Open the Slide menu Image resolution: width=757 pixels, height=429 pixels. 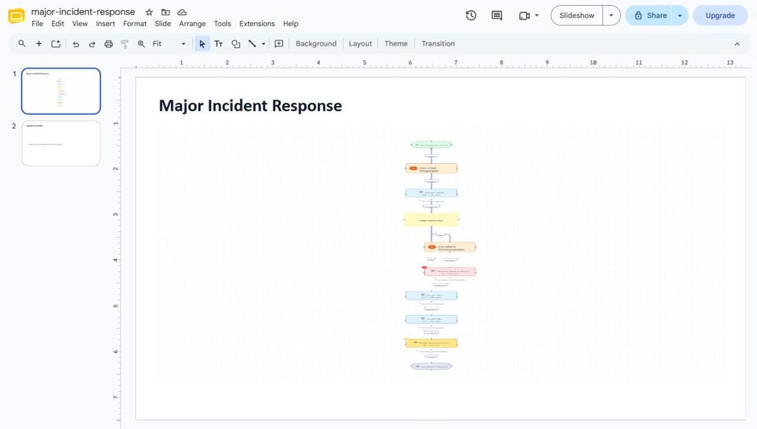tap(163, 23)
